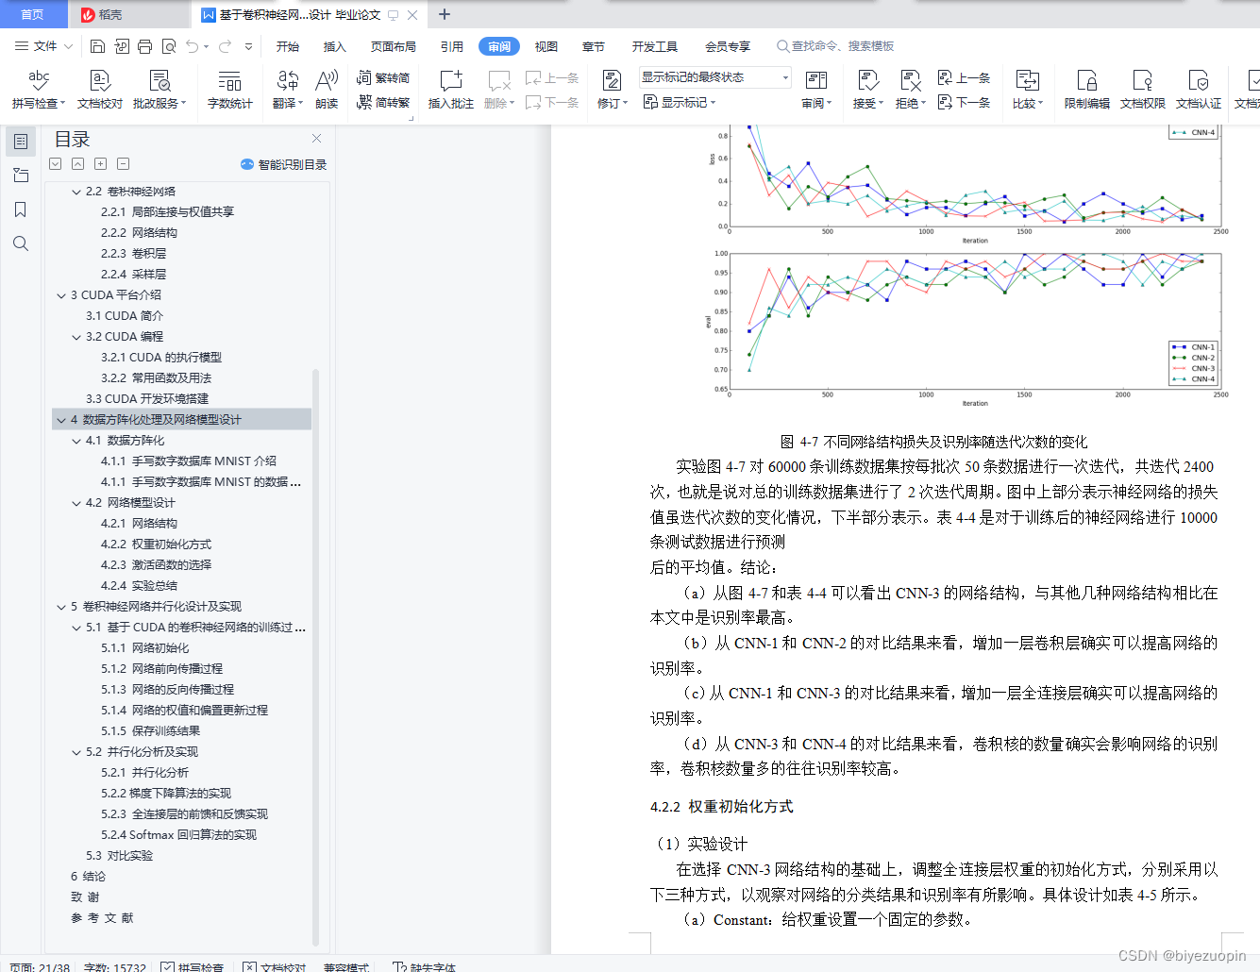Jump to 4.2.2 权重初始化方式 in outline
This screenshot has height=972, width=1260.
pyautogui.click(x=156, y=545)
